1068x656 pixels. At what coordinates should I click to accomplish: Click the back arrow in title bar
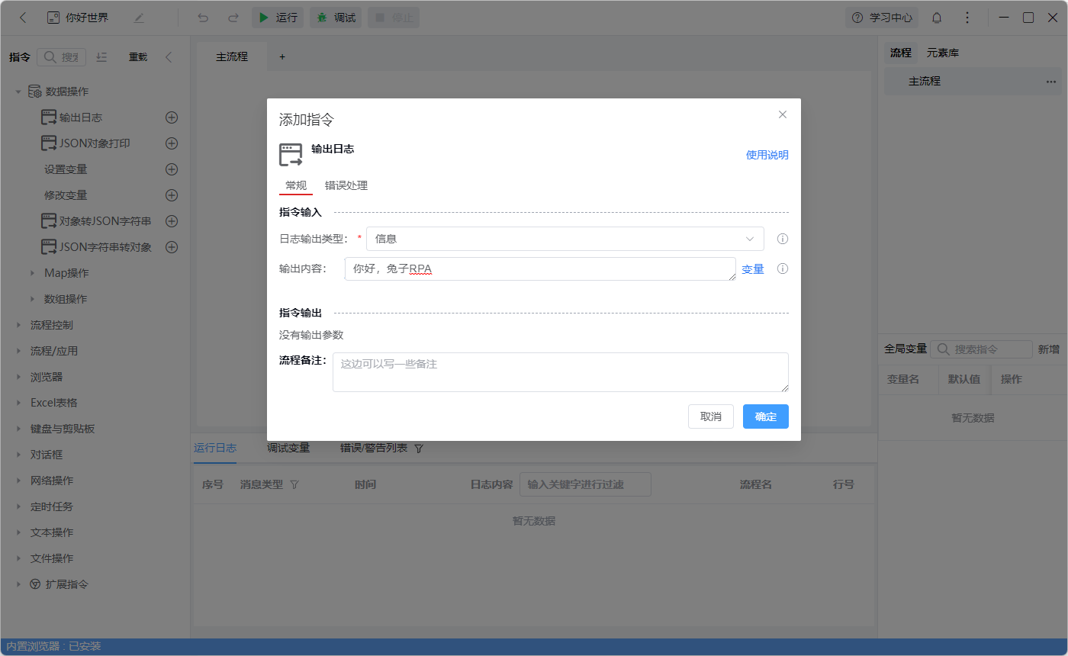click(23, 18)
